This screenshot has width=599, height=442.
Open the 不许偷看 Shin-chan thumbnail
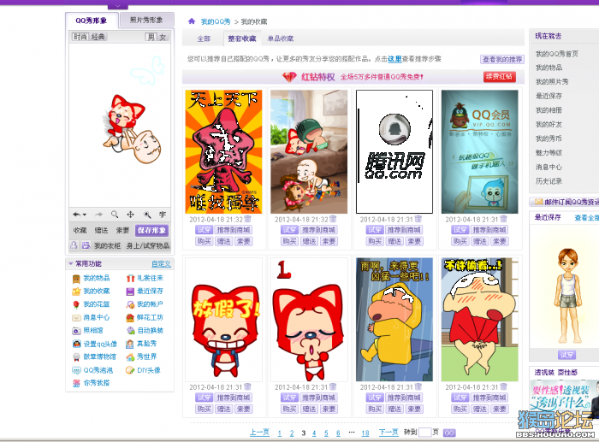(x=479, y=320)
